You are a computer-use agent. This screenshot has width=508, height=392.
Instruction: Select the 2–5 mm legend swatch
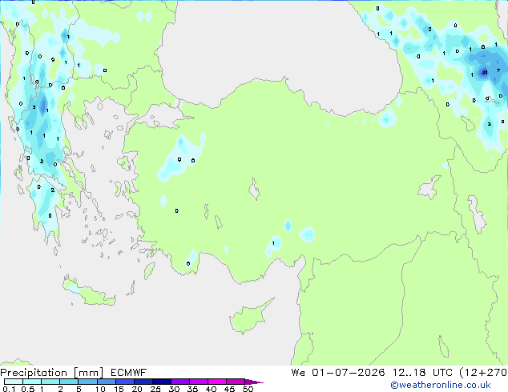[x=69, y=382]
